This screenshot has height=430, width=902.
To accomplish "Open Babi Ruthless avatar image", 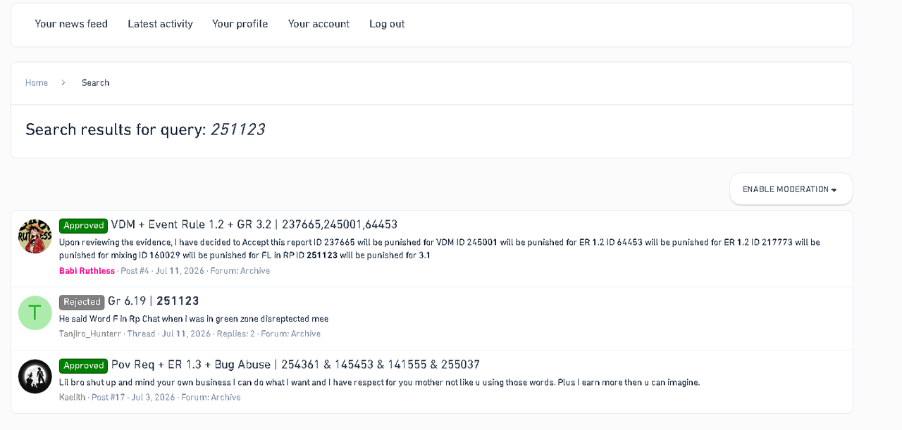I will click(35, 236).
